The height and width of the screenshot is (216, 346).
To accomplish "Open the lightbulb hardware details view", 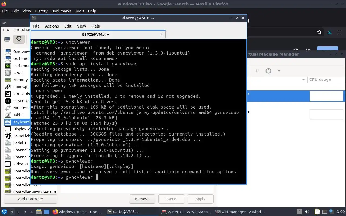I will point(19,39).
